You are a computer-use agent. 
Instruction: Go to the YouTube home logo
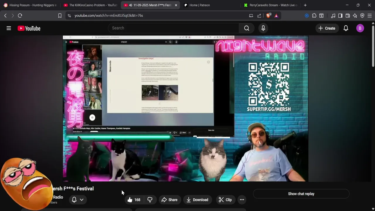click(29, 28)
